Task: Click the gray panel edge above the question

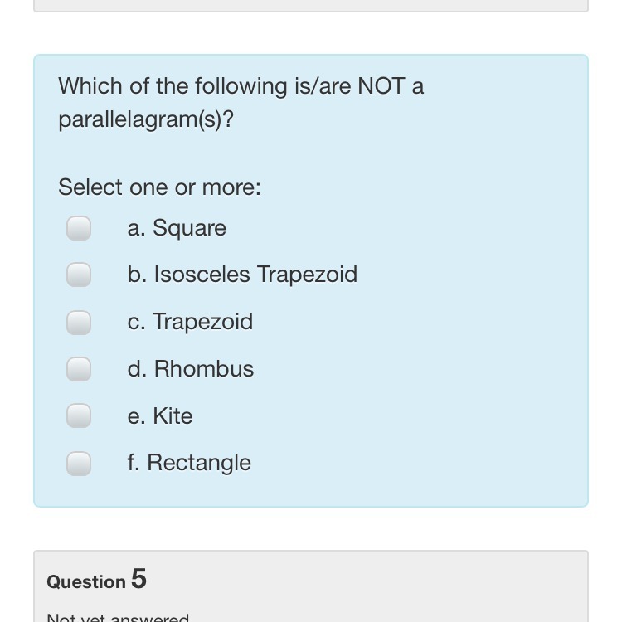Action: pos(311,6)
